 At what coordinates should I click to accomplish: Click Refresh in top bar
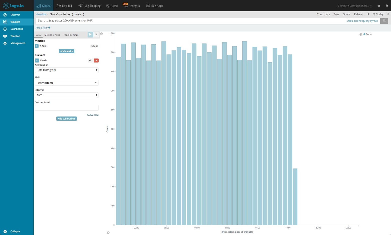click(359, 14)
